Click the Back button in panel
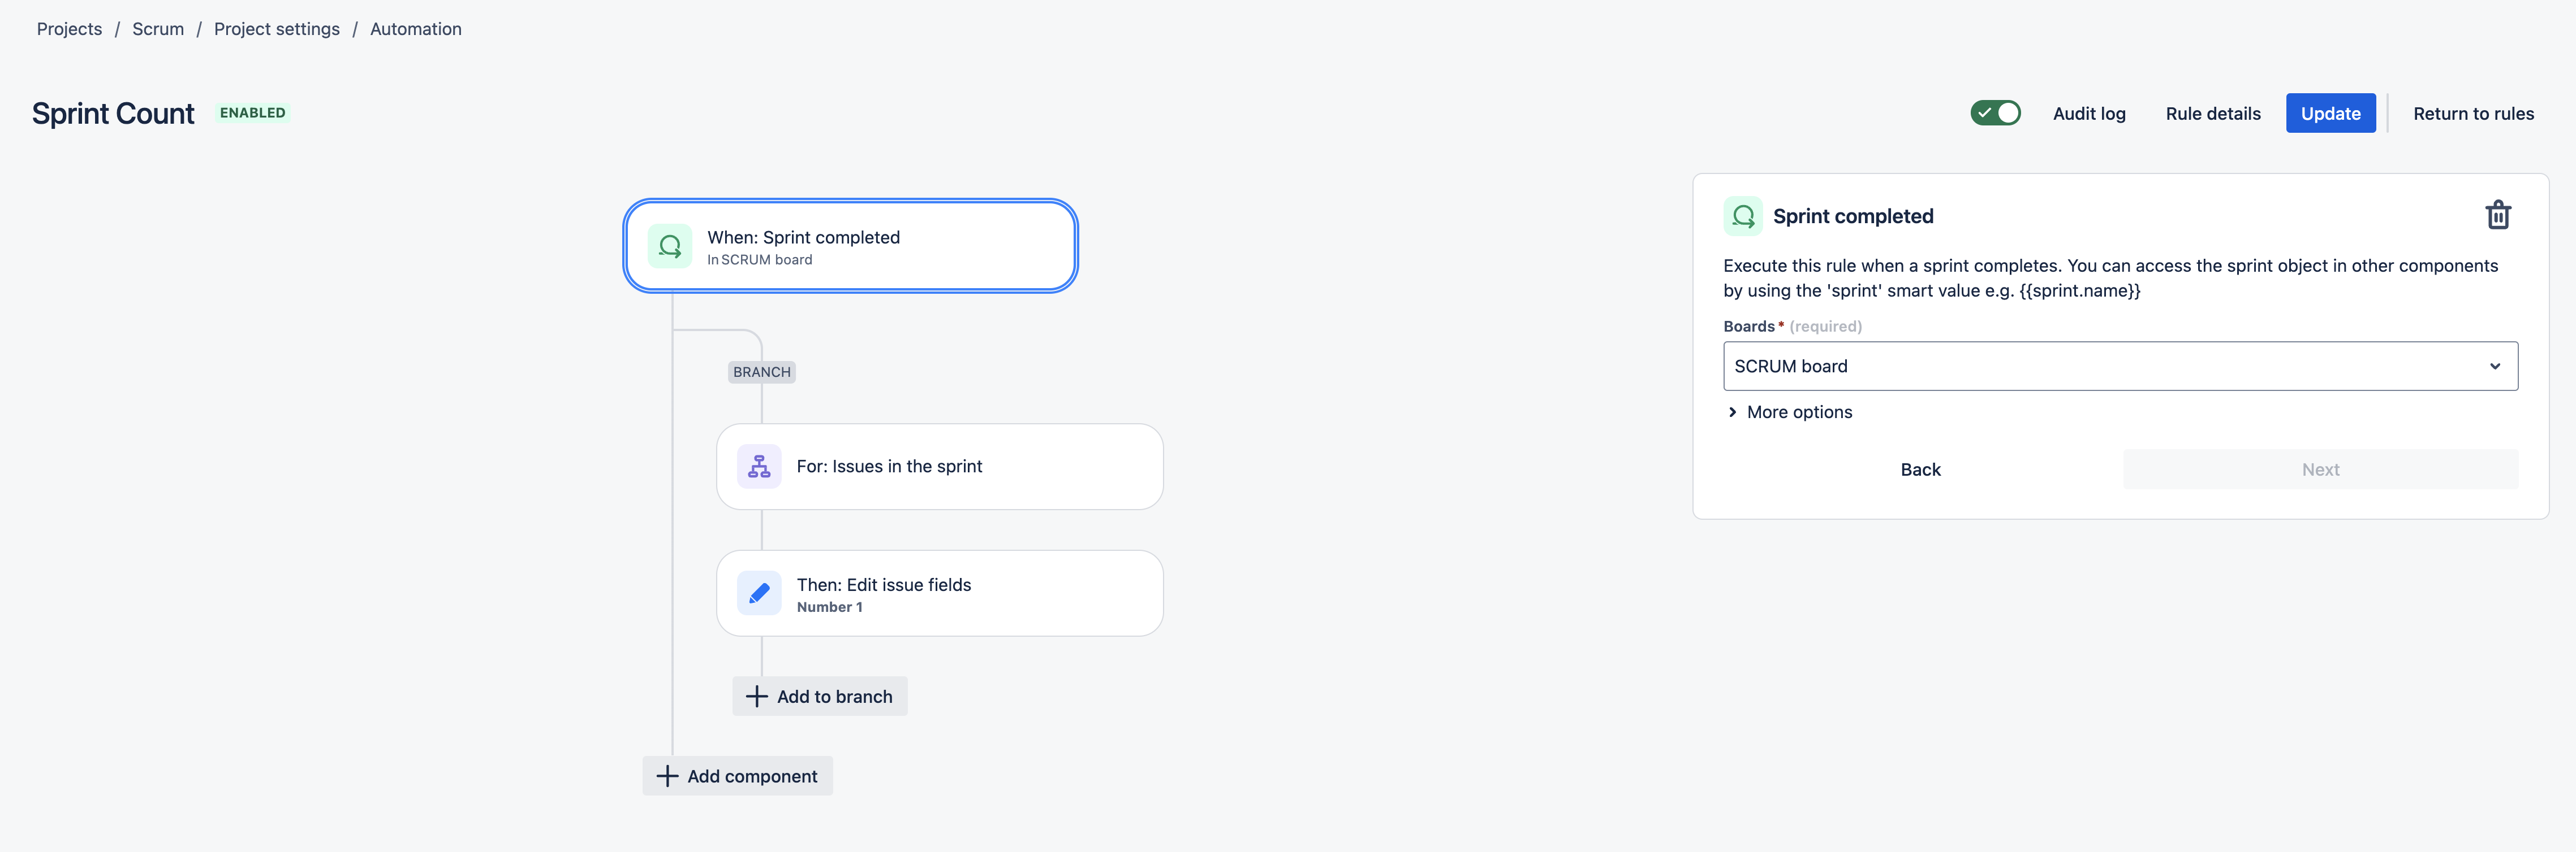The height and width of the screenshot is (852, 2576). [x=1920, y=470]
